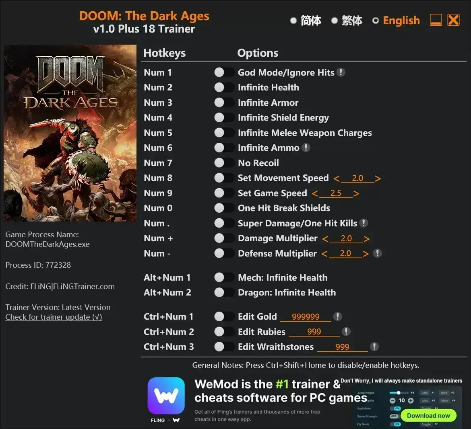Image resolution: width=471 pixels, height=429 pixels.
Task: Enable the Infinite Health toggle
Action: (x=224, y=87)
